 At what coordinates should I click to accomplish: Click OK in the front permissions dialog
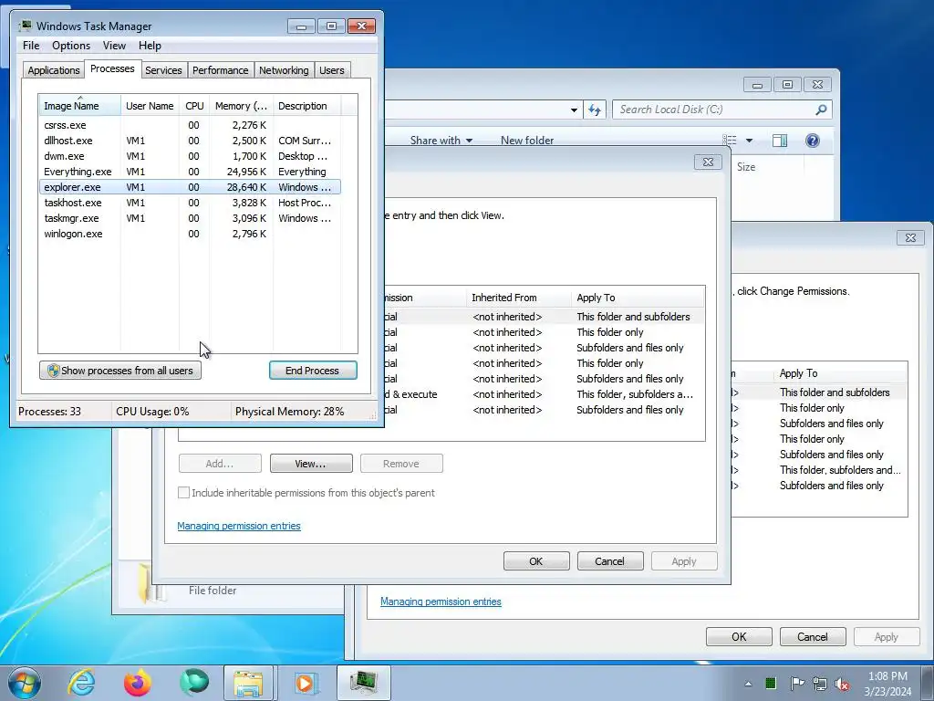[536, 561]
